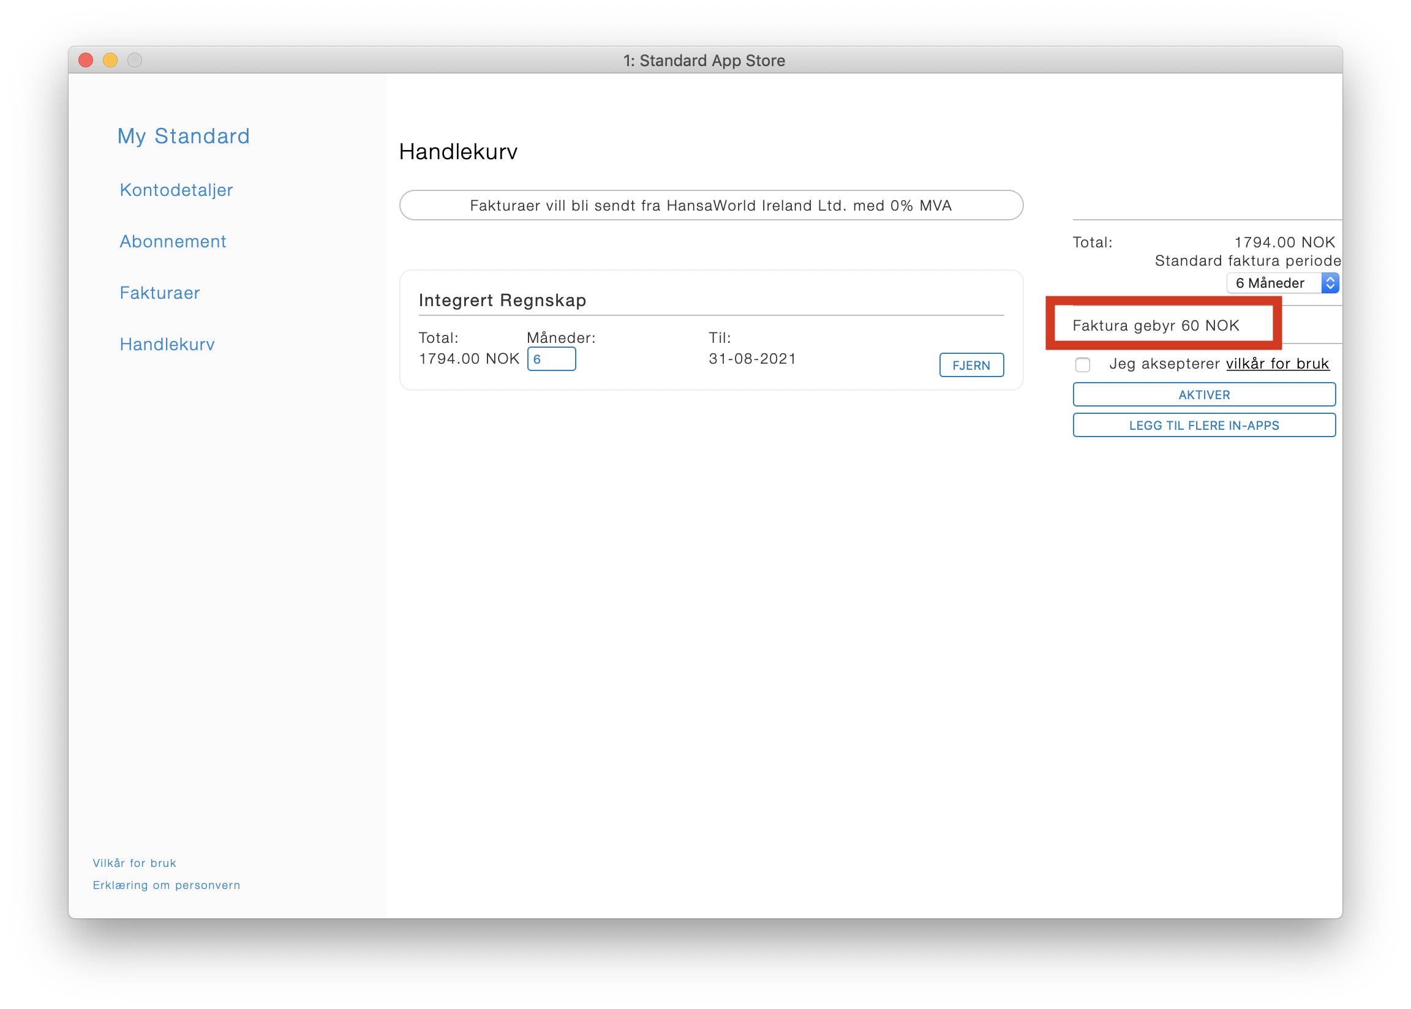Click the Handlekurv page heading

point(458,152)
